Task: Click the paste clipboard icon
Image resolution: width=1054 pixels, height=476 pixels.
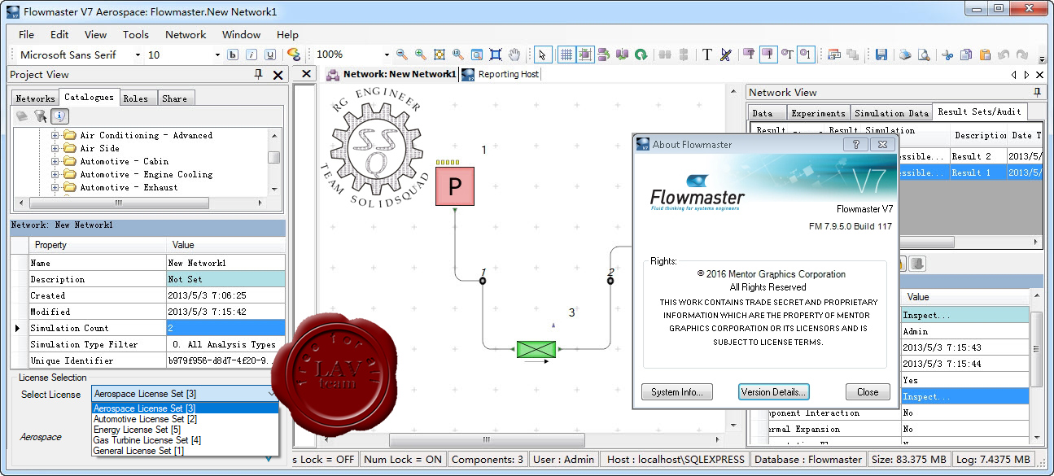Action: click(x=985, y=55)
